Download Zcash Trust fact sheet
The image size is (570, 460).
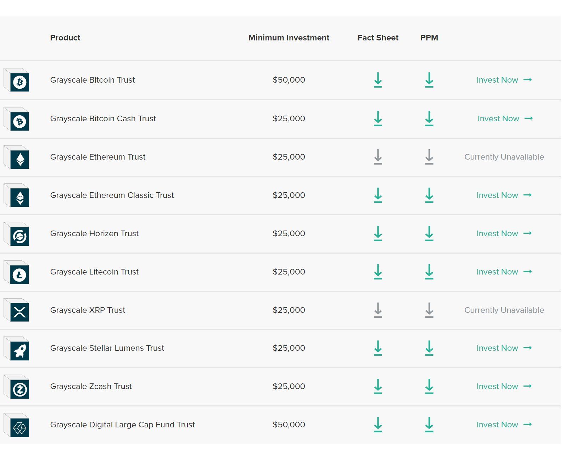378,386
